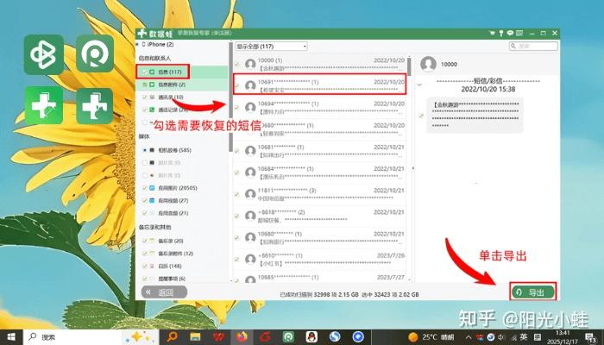The height and width of the screenshot is (345, 604).
Task: Click the contact avatar in the detail header
Action: (428, 64)
